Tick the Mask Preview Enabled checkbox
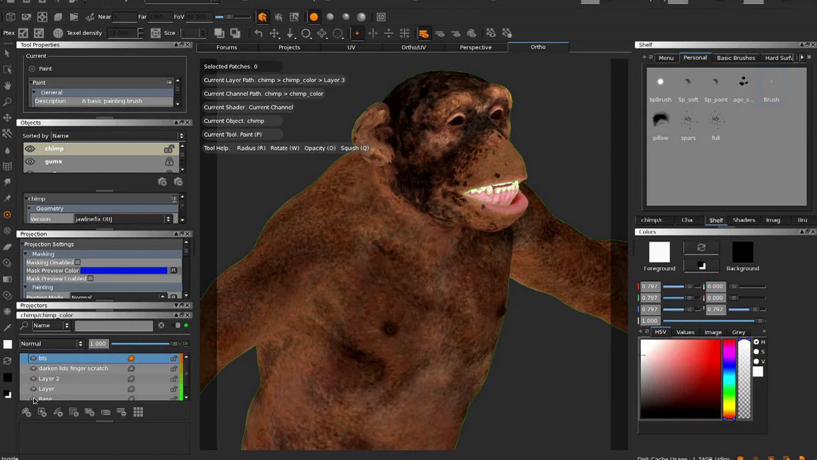The image size is (817, 460). 91,279
